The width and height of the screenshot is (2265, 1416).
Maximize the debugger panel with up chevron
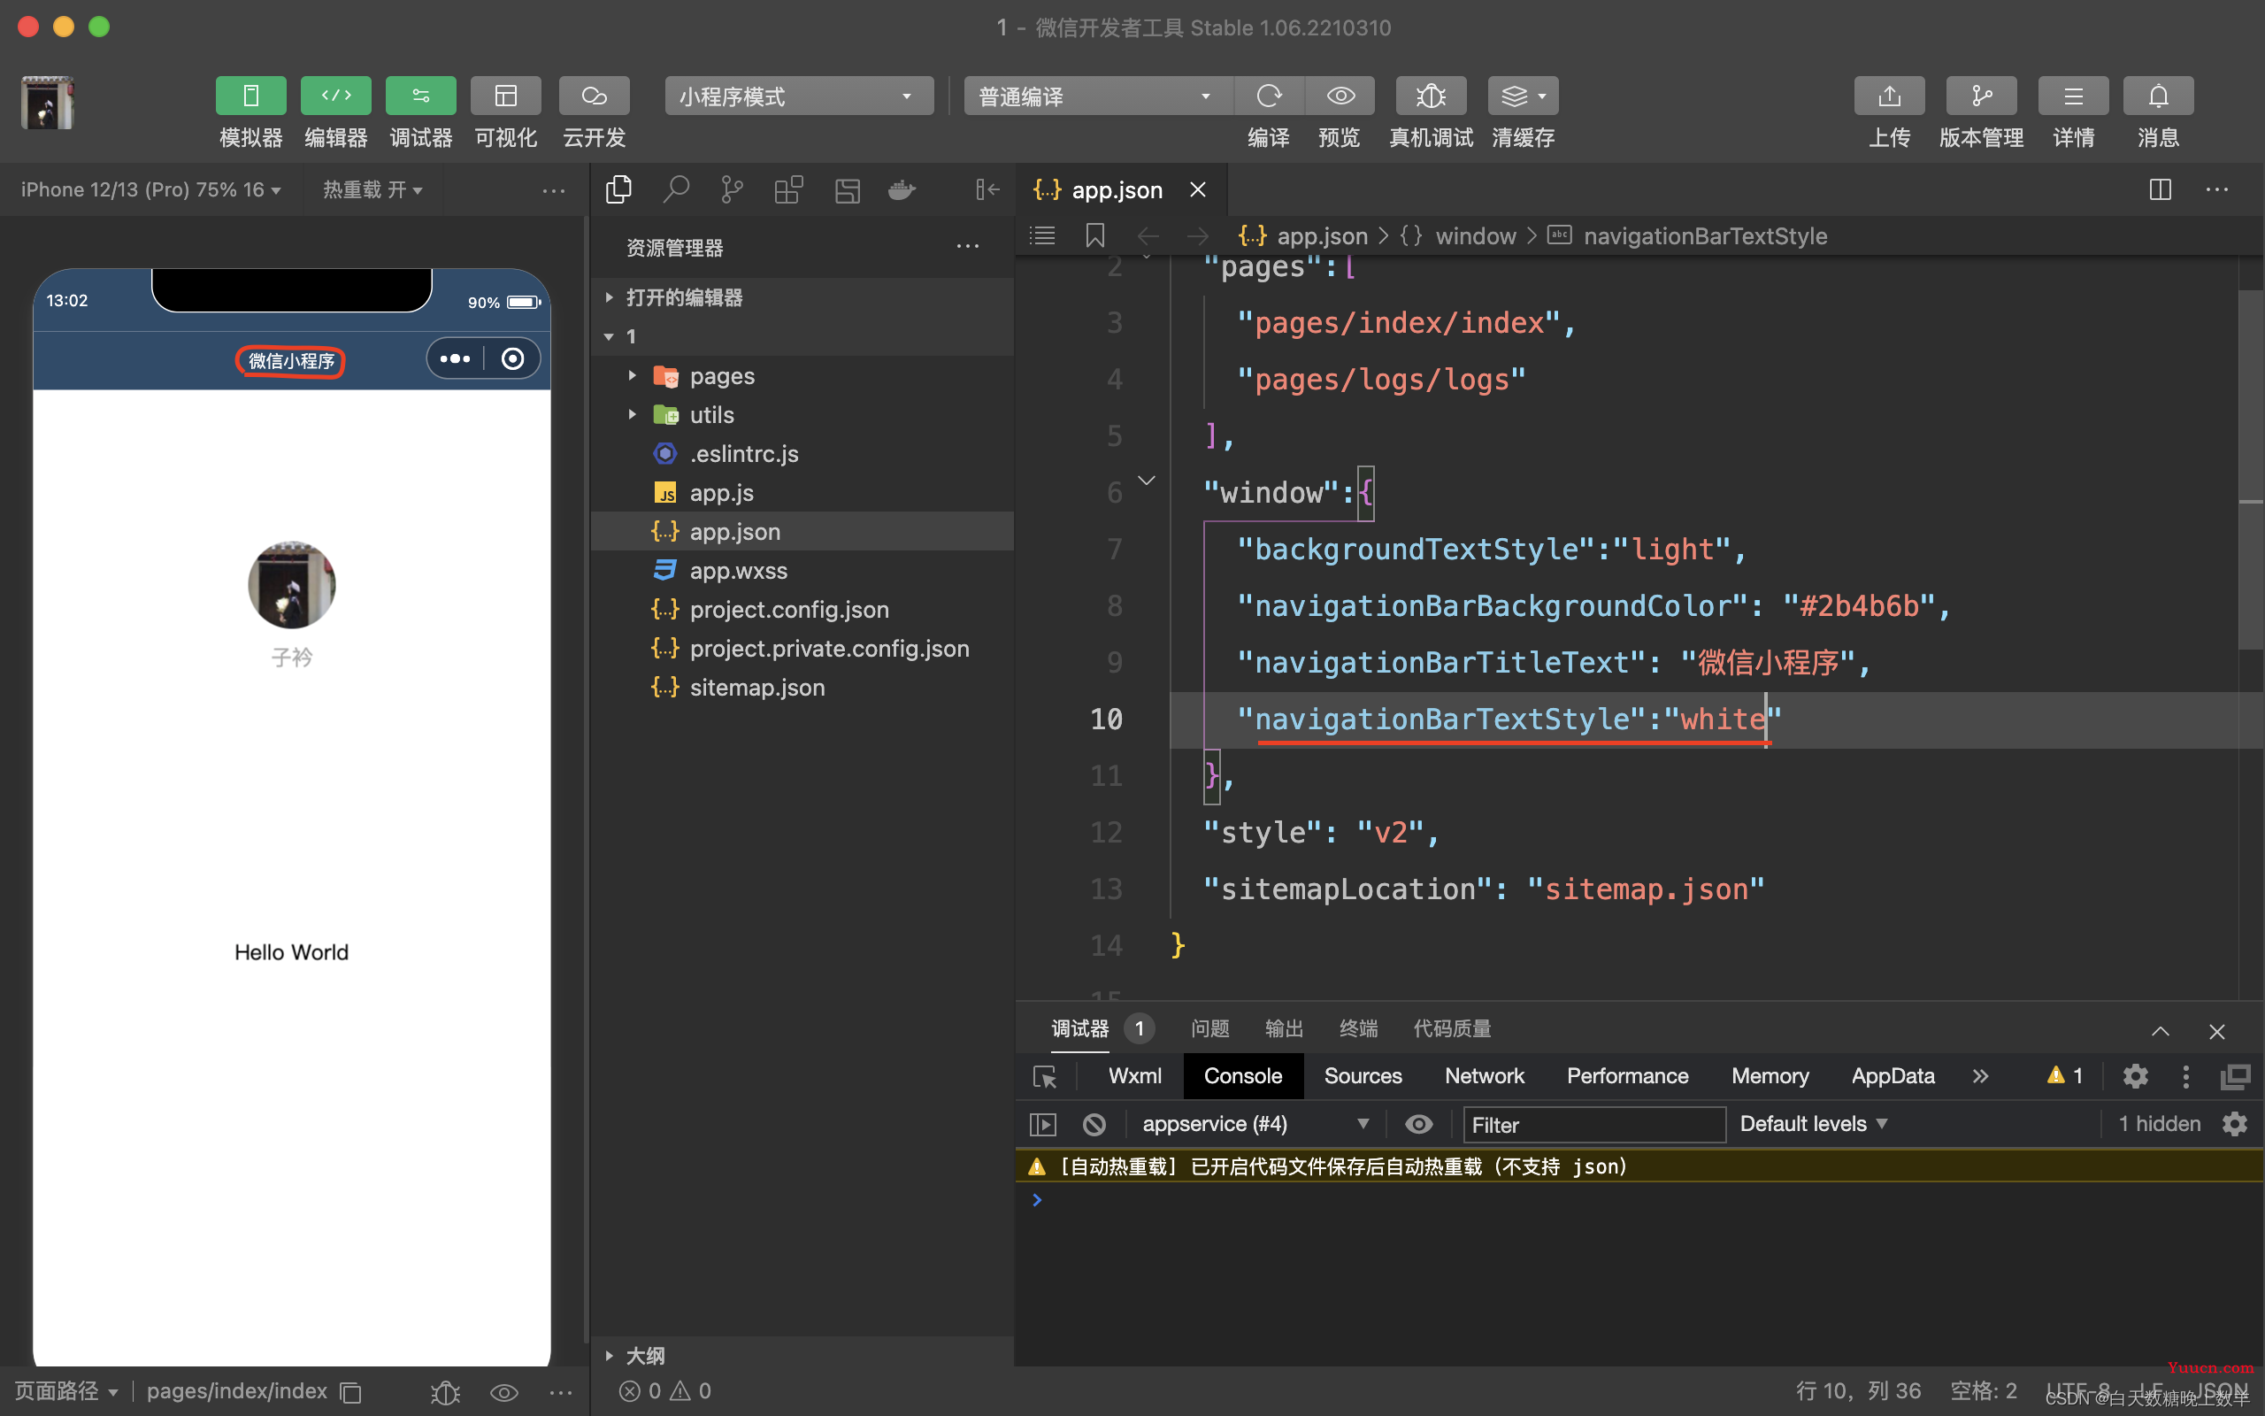point(2161,1031)
